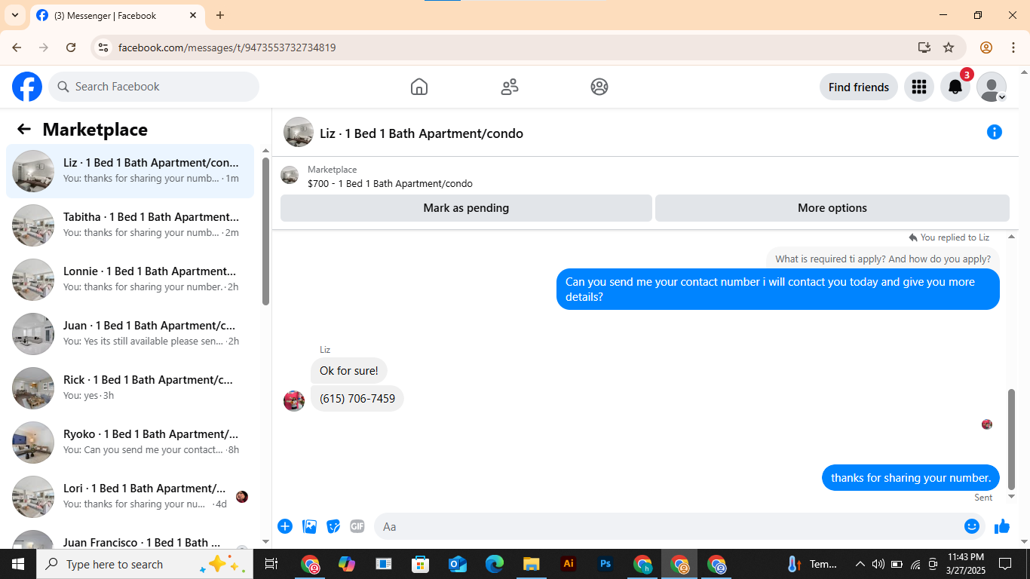Click the conversation list scrollbar
The image size is (1030, 579).
(x=265, y=231)
